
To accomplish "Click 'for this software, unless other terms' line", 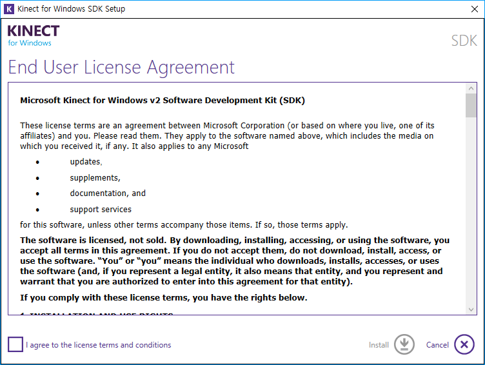I will tap(184, 225).
